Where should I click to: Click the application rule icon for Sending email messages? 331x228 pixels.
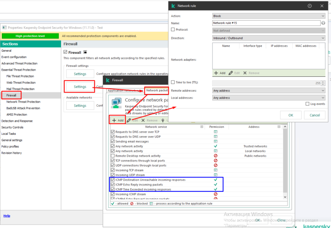pyautogui.click(x=215, y=141)
